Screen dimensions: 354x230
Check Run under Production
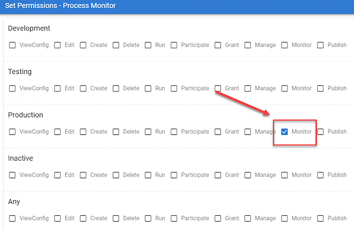click(148, 131)
